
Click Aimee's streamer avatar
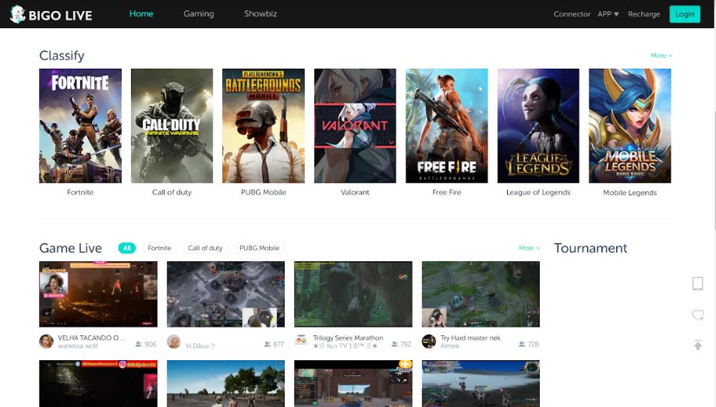[429, 342]
